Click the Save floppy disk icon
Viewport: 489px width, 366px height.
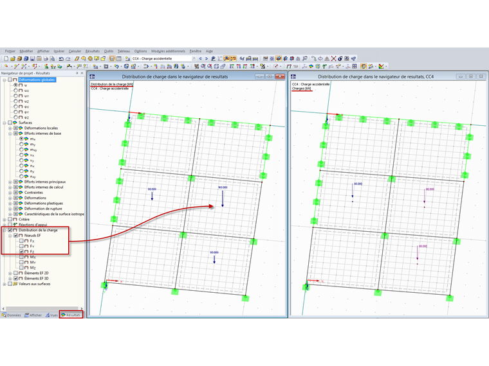tap(32, 58)
